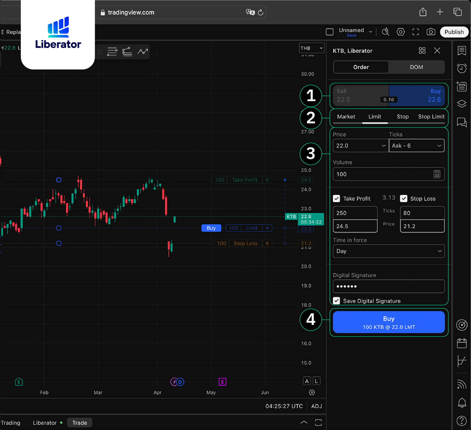This screenshot has height=430, width=471.
Task: Uncheck the Stop Loss checkbox
Action: [403, 199]
